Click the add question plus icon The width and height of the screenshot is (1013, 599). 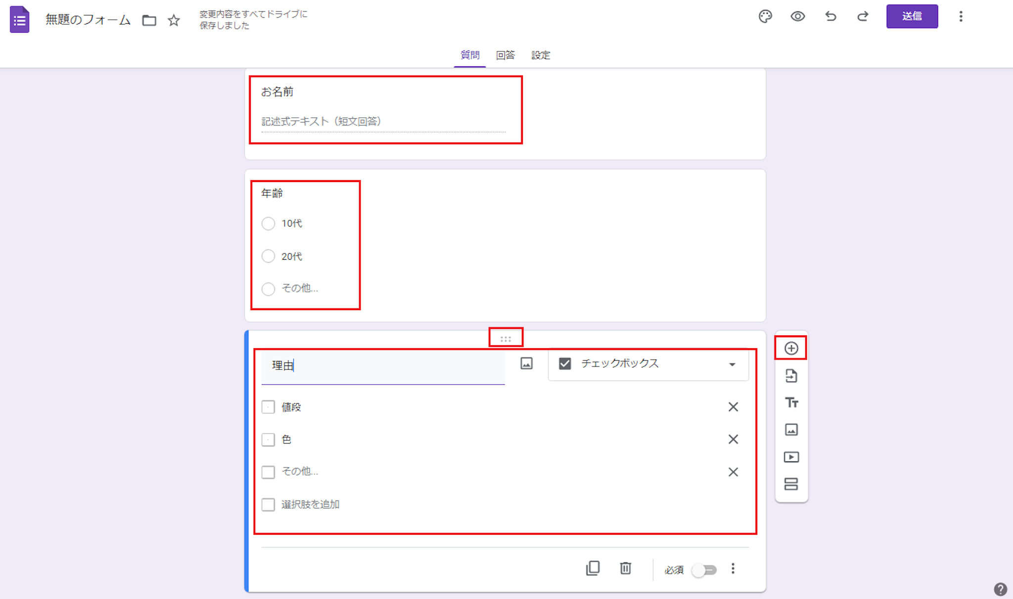(x=791, y=348)
